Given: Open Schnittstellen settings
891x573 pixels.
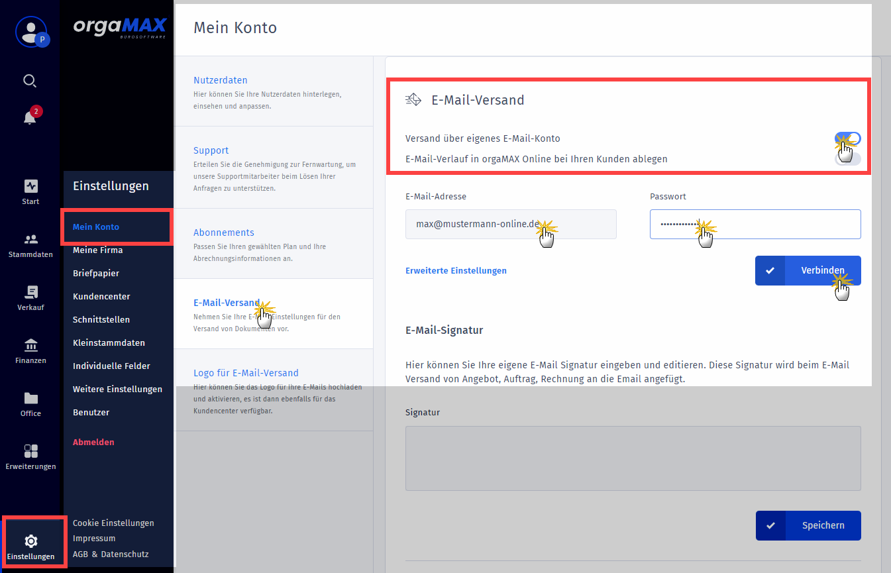Looking at the screenshot, I should point(101,320).
